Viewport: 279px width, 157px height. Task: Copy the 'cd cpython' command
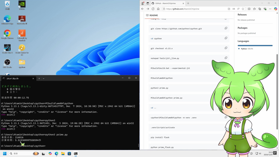(226, 38)
